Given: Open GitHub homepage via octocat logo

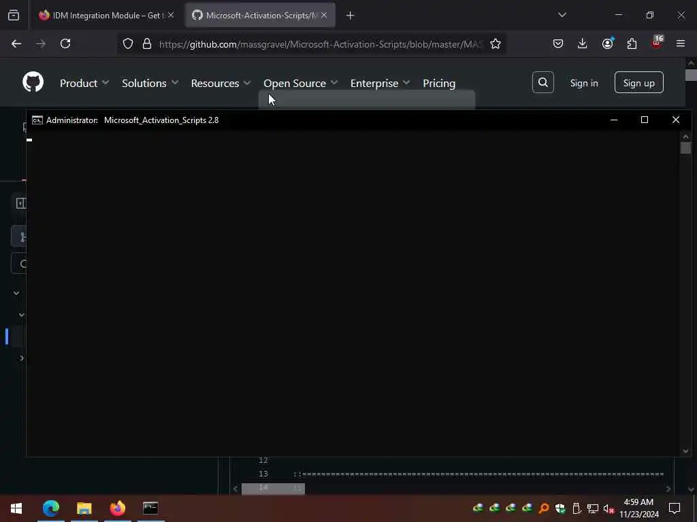Looking at the screenshot, I should (33, 82).
